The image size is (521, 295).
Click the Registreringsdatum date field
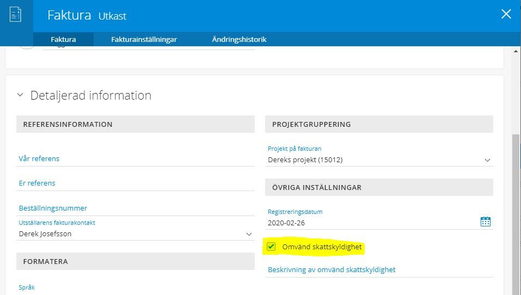(370, 223)
